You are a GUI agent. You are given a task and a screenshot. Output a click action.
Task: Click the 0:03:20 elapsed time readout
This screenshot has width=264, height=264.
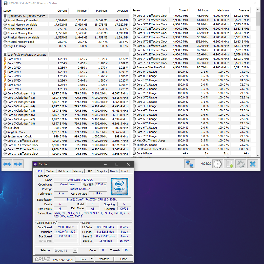pos(206,164)
